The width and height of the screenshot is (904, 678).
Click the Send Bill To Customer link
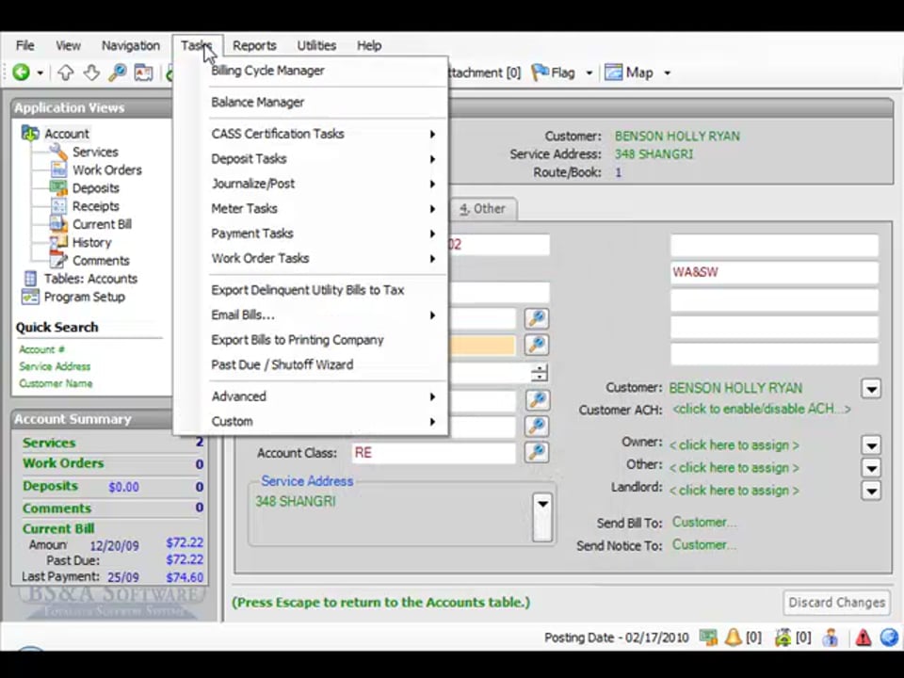[704, 523]
